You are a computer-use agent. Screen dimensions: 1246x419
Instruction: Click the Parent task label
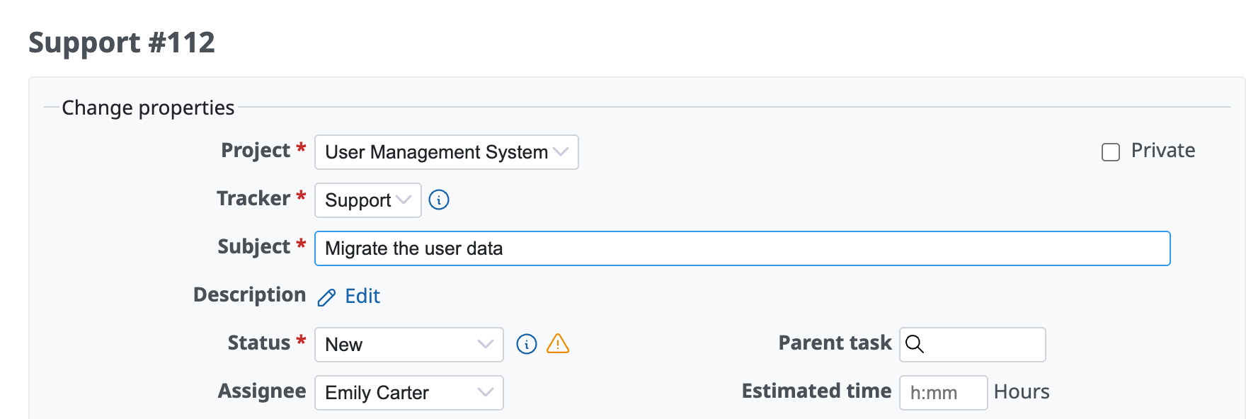(x=835, y=343)
